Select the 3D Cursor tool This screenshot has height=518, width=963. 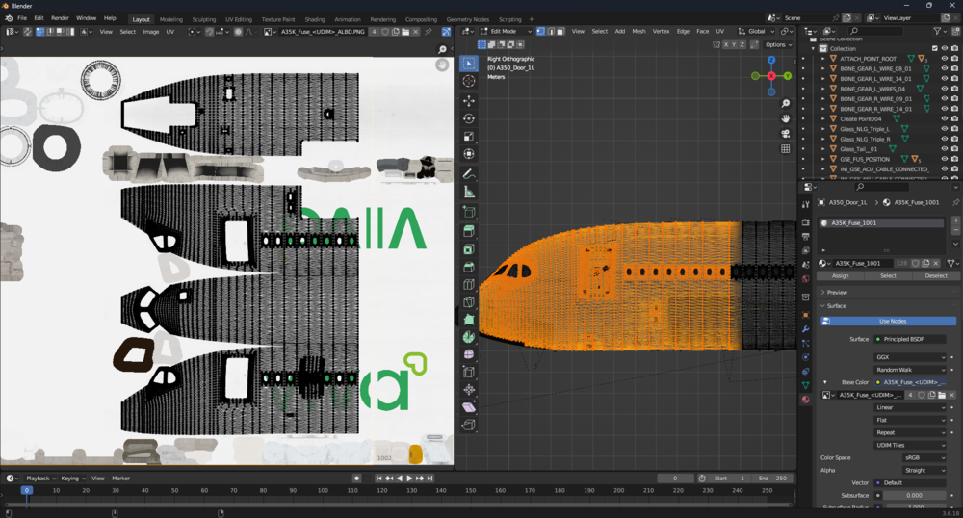pyautogui.click(x=469, y=82)
